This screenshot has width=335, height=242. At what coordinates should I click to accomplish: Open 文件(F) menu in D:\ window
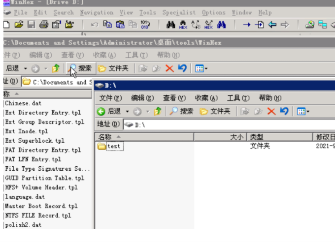[110, 98]
